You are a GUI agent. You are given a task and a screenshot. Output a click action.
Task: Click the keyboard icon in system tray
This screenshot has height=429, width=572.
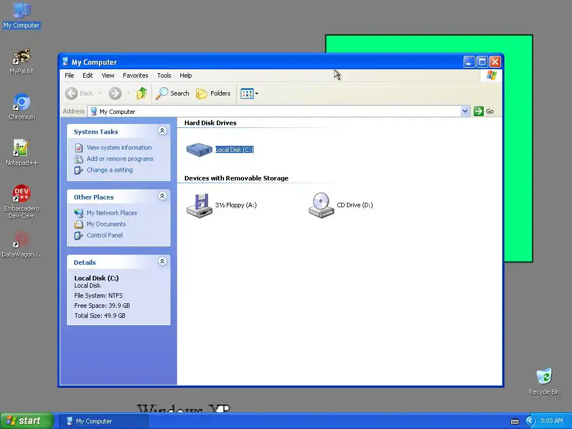(514, 421)
